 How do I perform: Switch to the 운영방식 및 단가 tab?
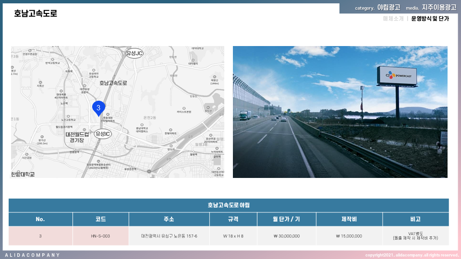tap(430, 19)
